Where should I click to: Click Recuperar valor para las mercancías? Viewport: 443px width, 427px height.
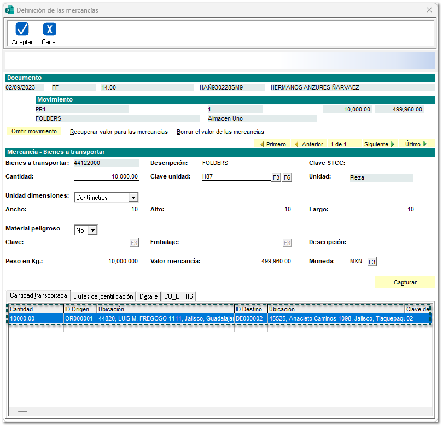tap(119, 132)
